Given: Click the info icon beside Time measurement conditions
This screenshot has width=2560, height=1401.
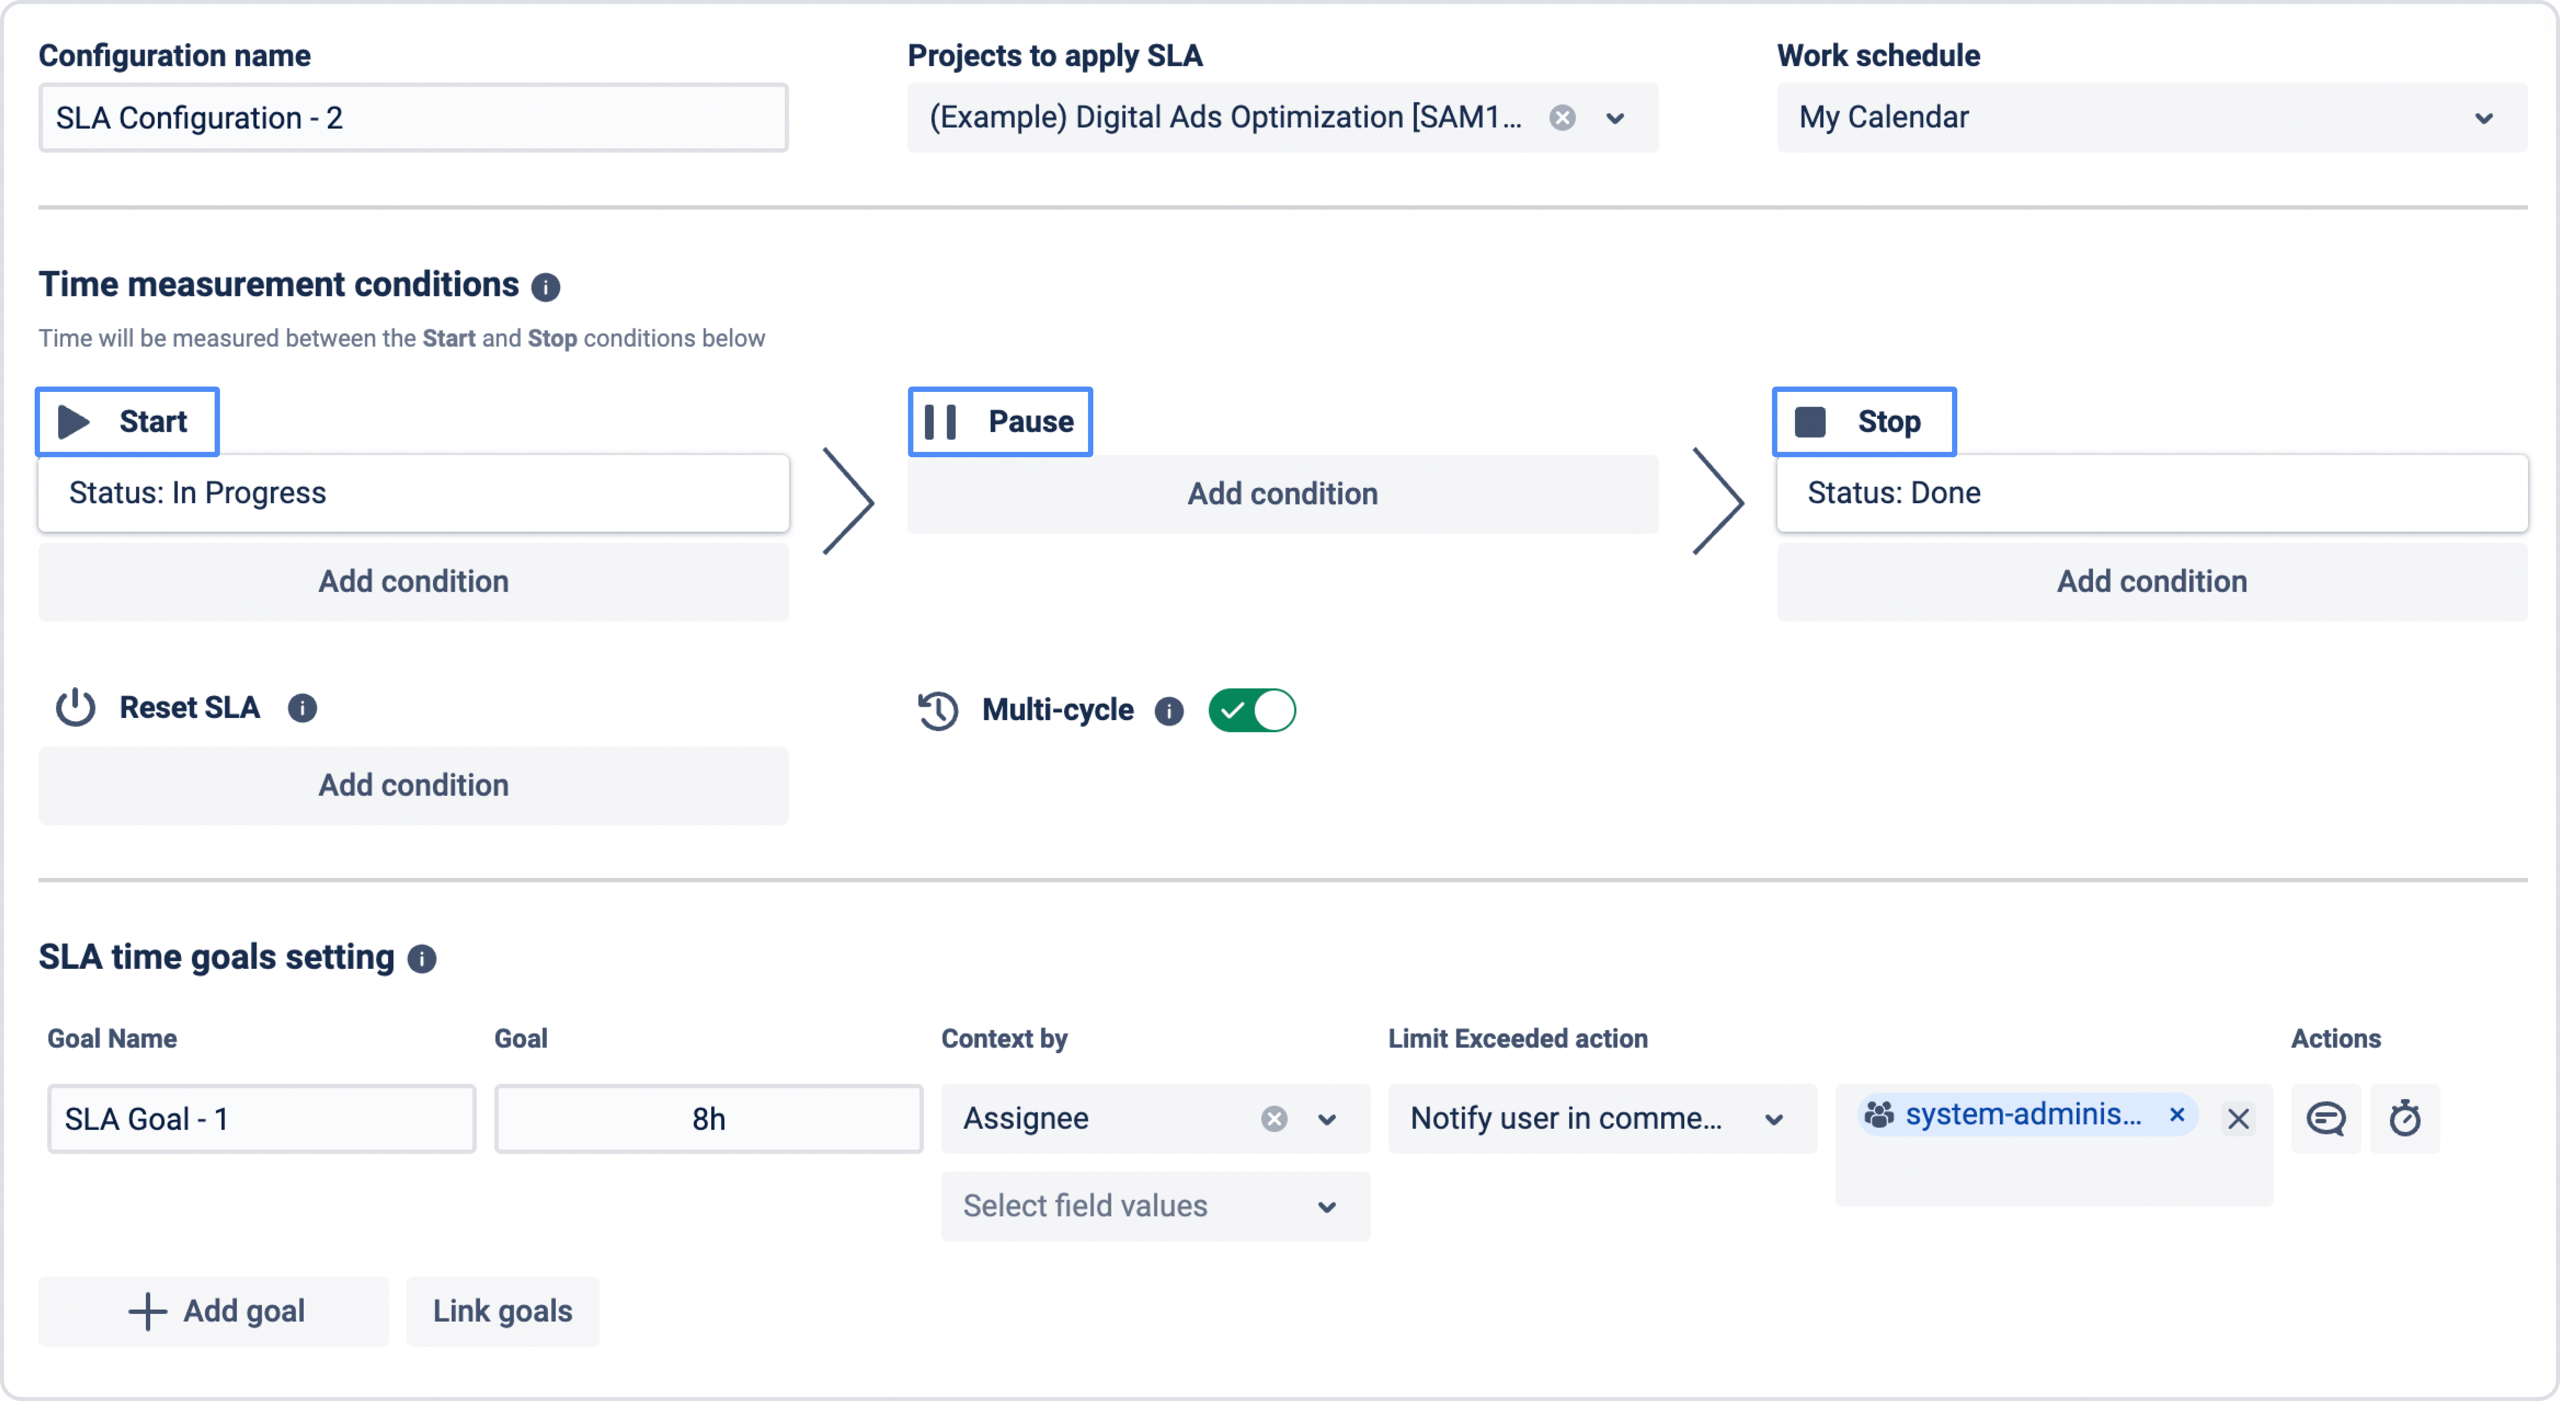Looking at the screenshot, I should 546,287.
